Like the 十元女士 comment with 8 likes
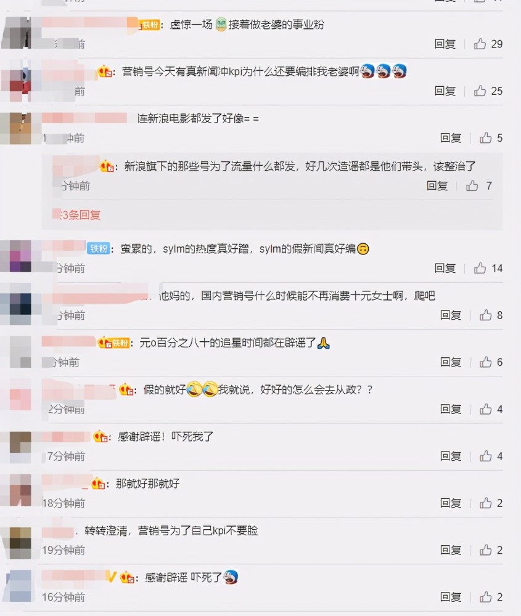521x616 pixels. (486, 315)
